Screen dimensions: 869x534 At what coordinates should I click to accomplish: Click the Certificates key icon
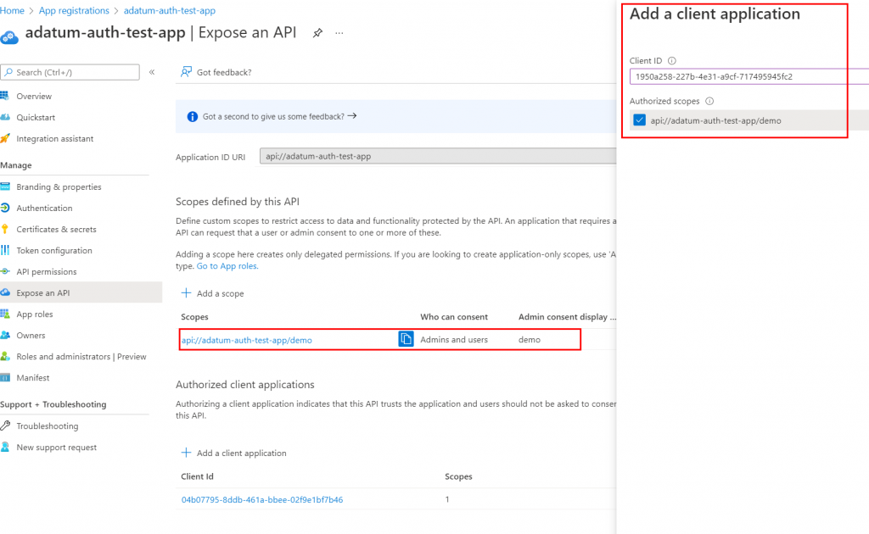tap(5, 229)
